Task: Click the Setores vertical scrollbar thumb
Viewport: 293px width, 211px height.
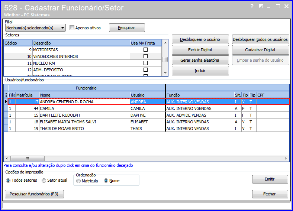Action: click(x=165, y=59)
